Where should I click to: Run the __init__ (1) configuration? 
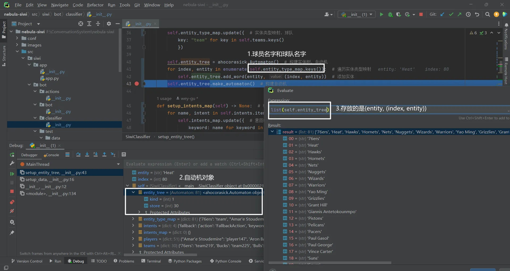click(381, 14)
